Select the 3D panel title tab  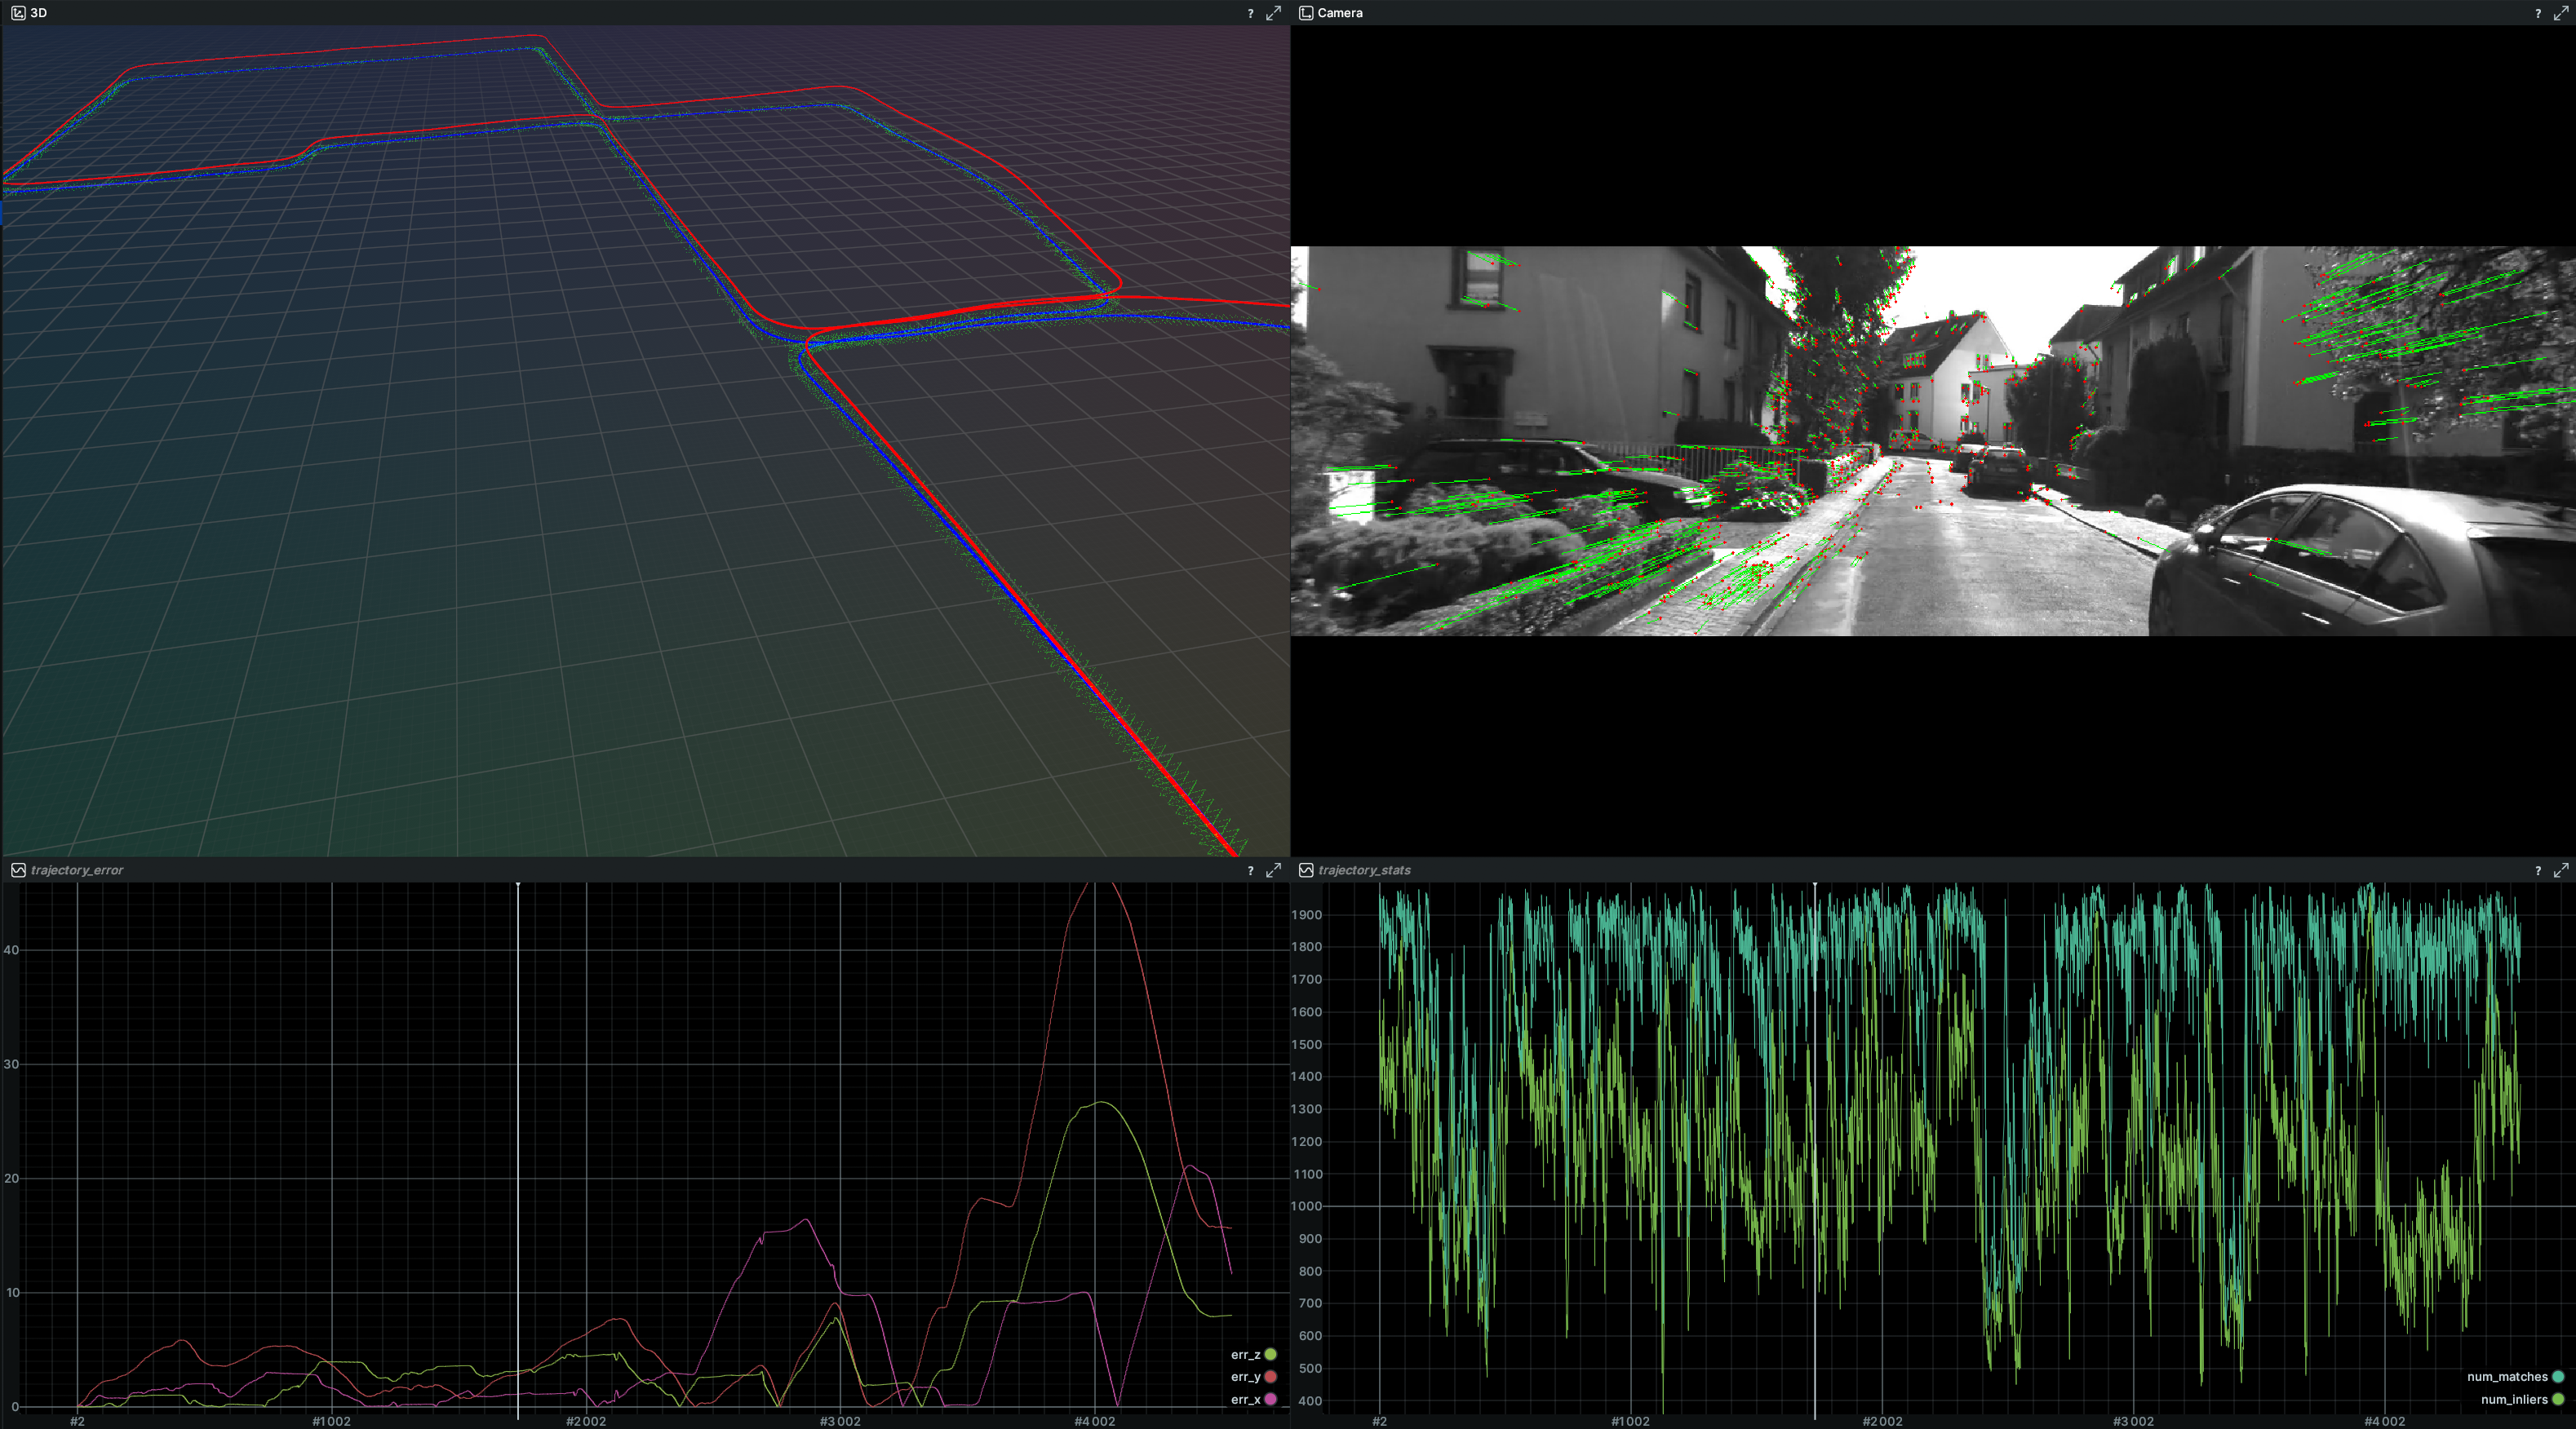pos(39,13)
